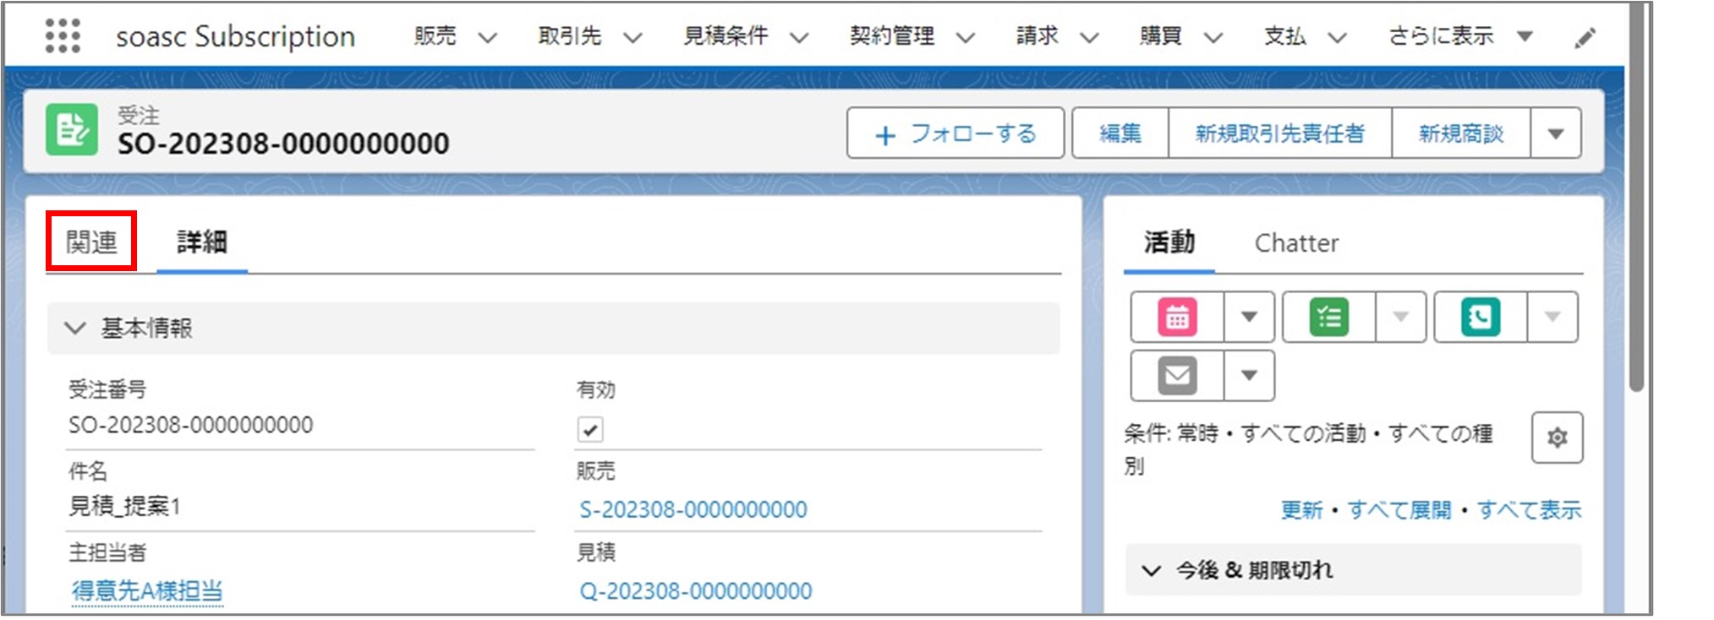
Task: Click the すべて表示 link
Action: [1529, 510]
